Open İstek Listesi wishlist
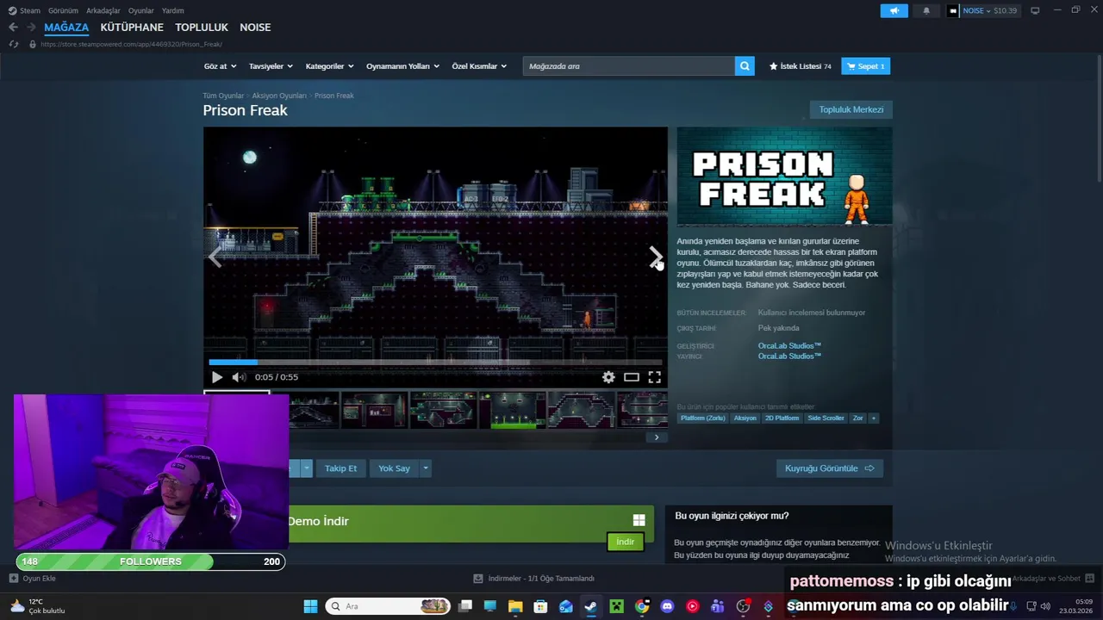1103x620 pixels. (800, 66)
